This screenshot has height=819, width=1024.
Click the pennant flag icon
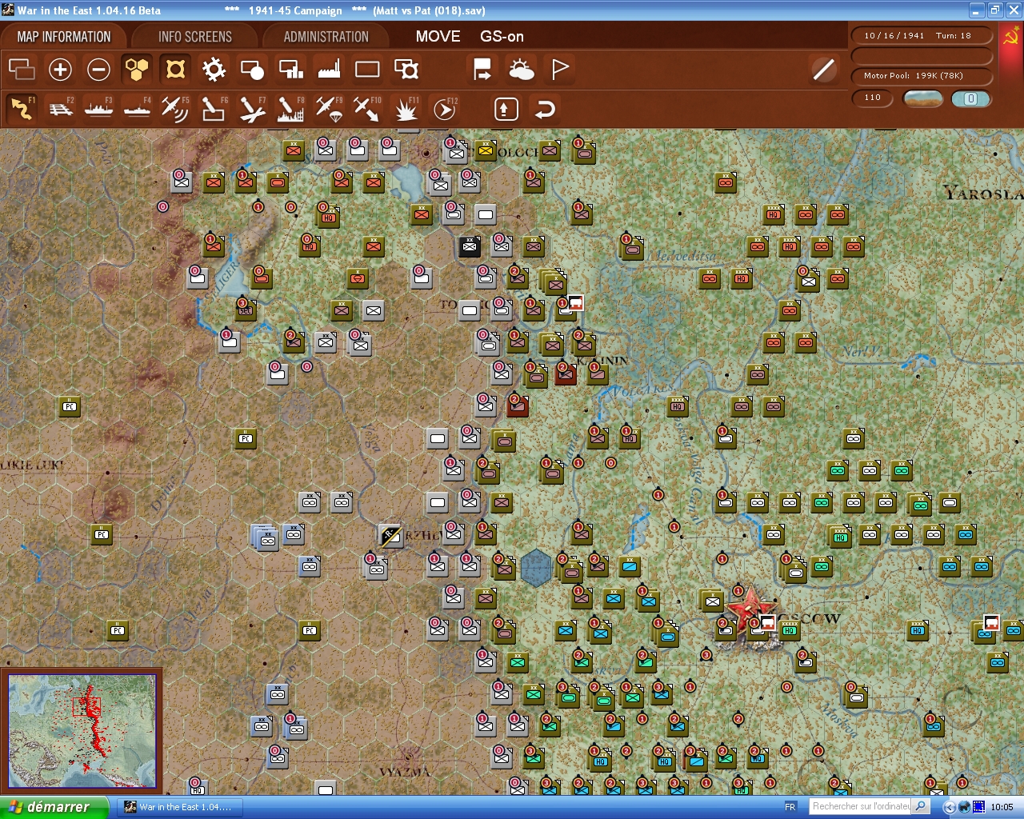(x=560, y=70)
